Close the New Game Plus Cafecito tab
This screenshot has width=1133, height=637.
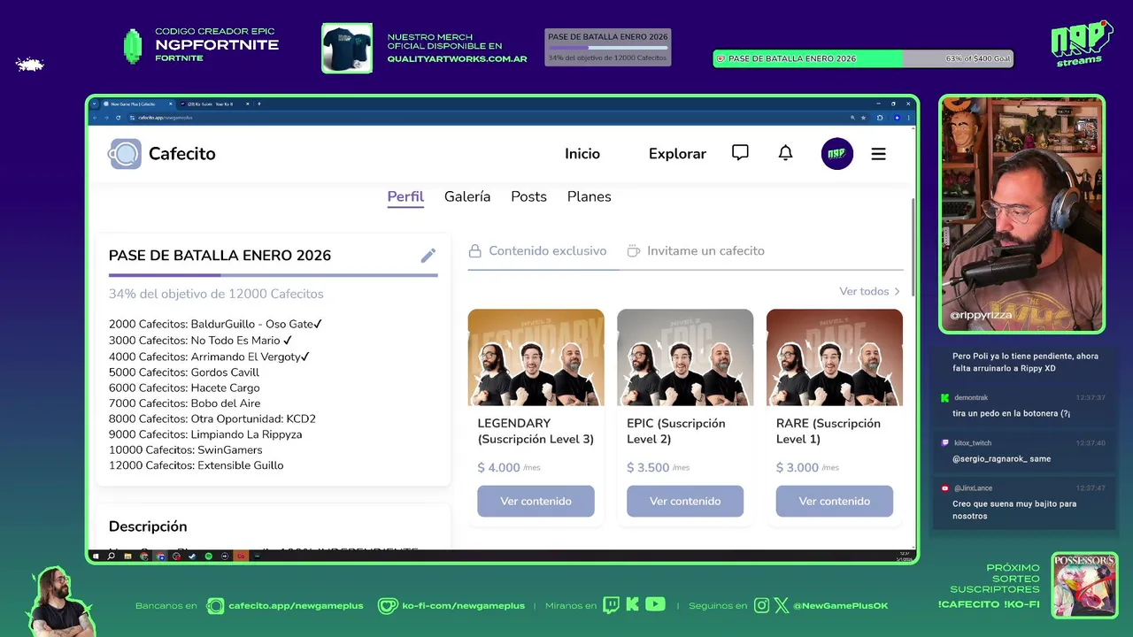171,104
